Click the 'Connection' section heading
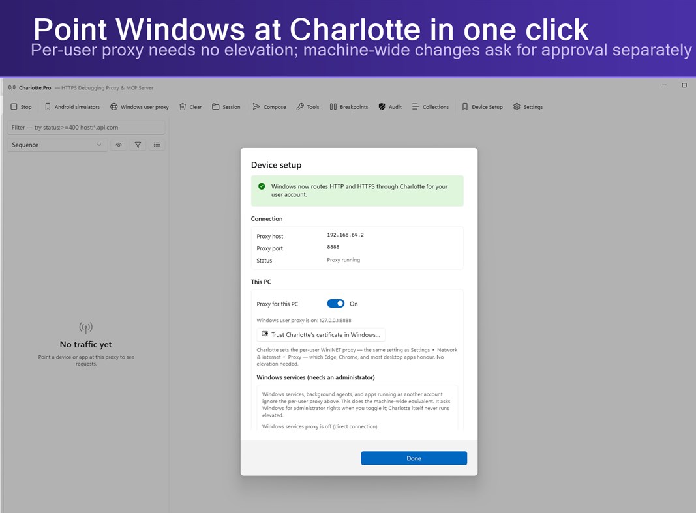This screenshot has width=696, height=513. click(x=267, y=218)
